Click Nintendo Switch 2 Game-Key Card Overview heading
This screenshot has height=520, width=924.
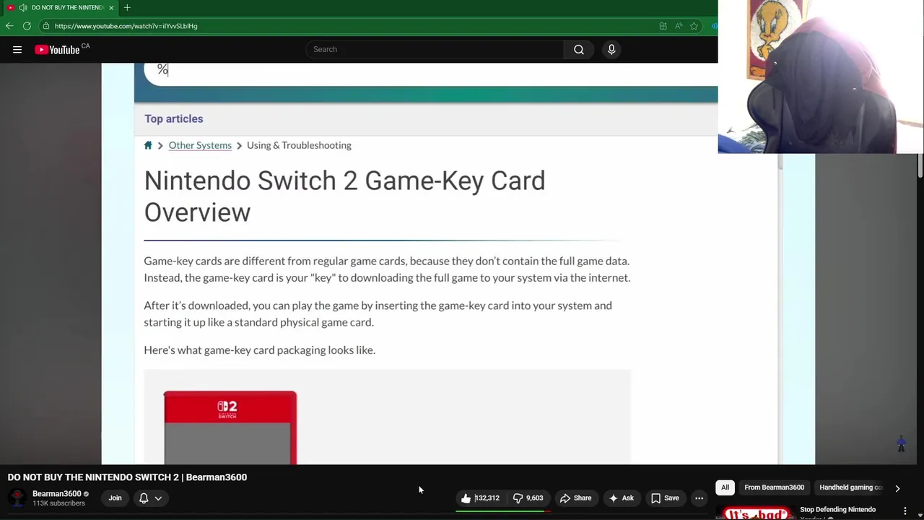pos(344,196)
